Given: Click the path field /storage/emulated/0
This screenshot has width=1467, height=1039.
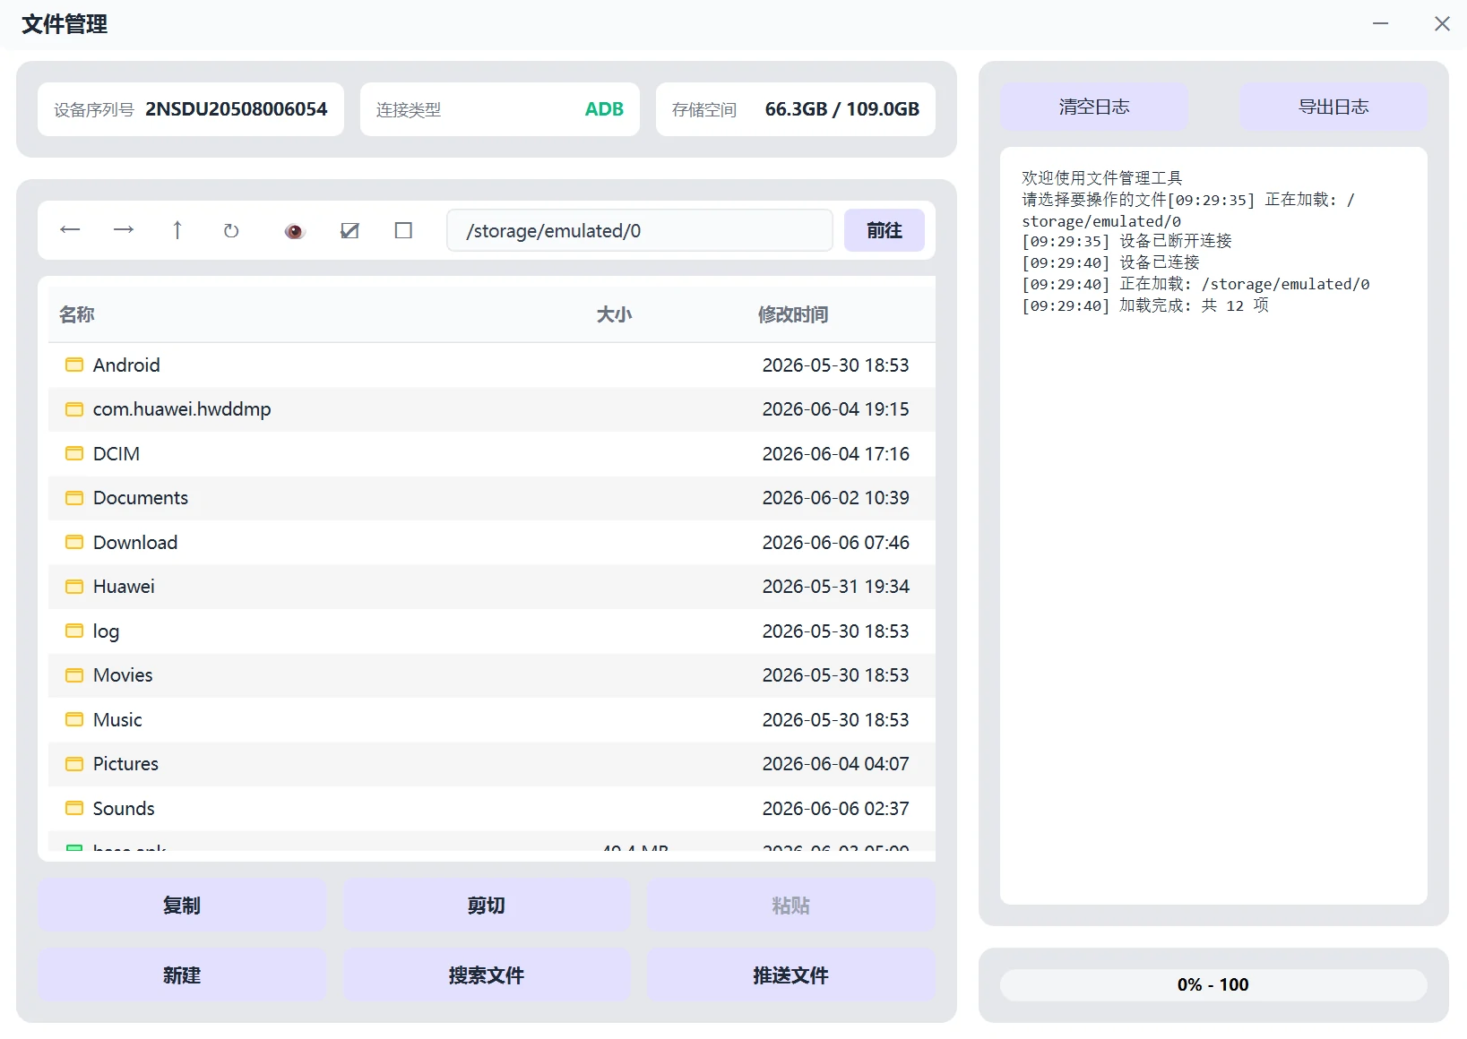Looking at the screenshot, I should pyautogui.click(x=640, y=230).
